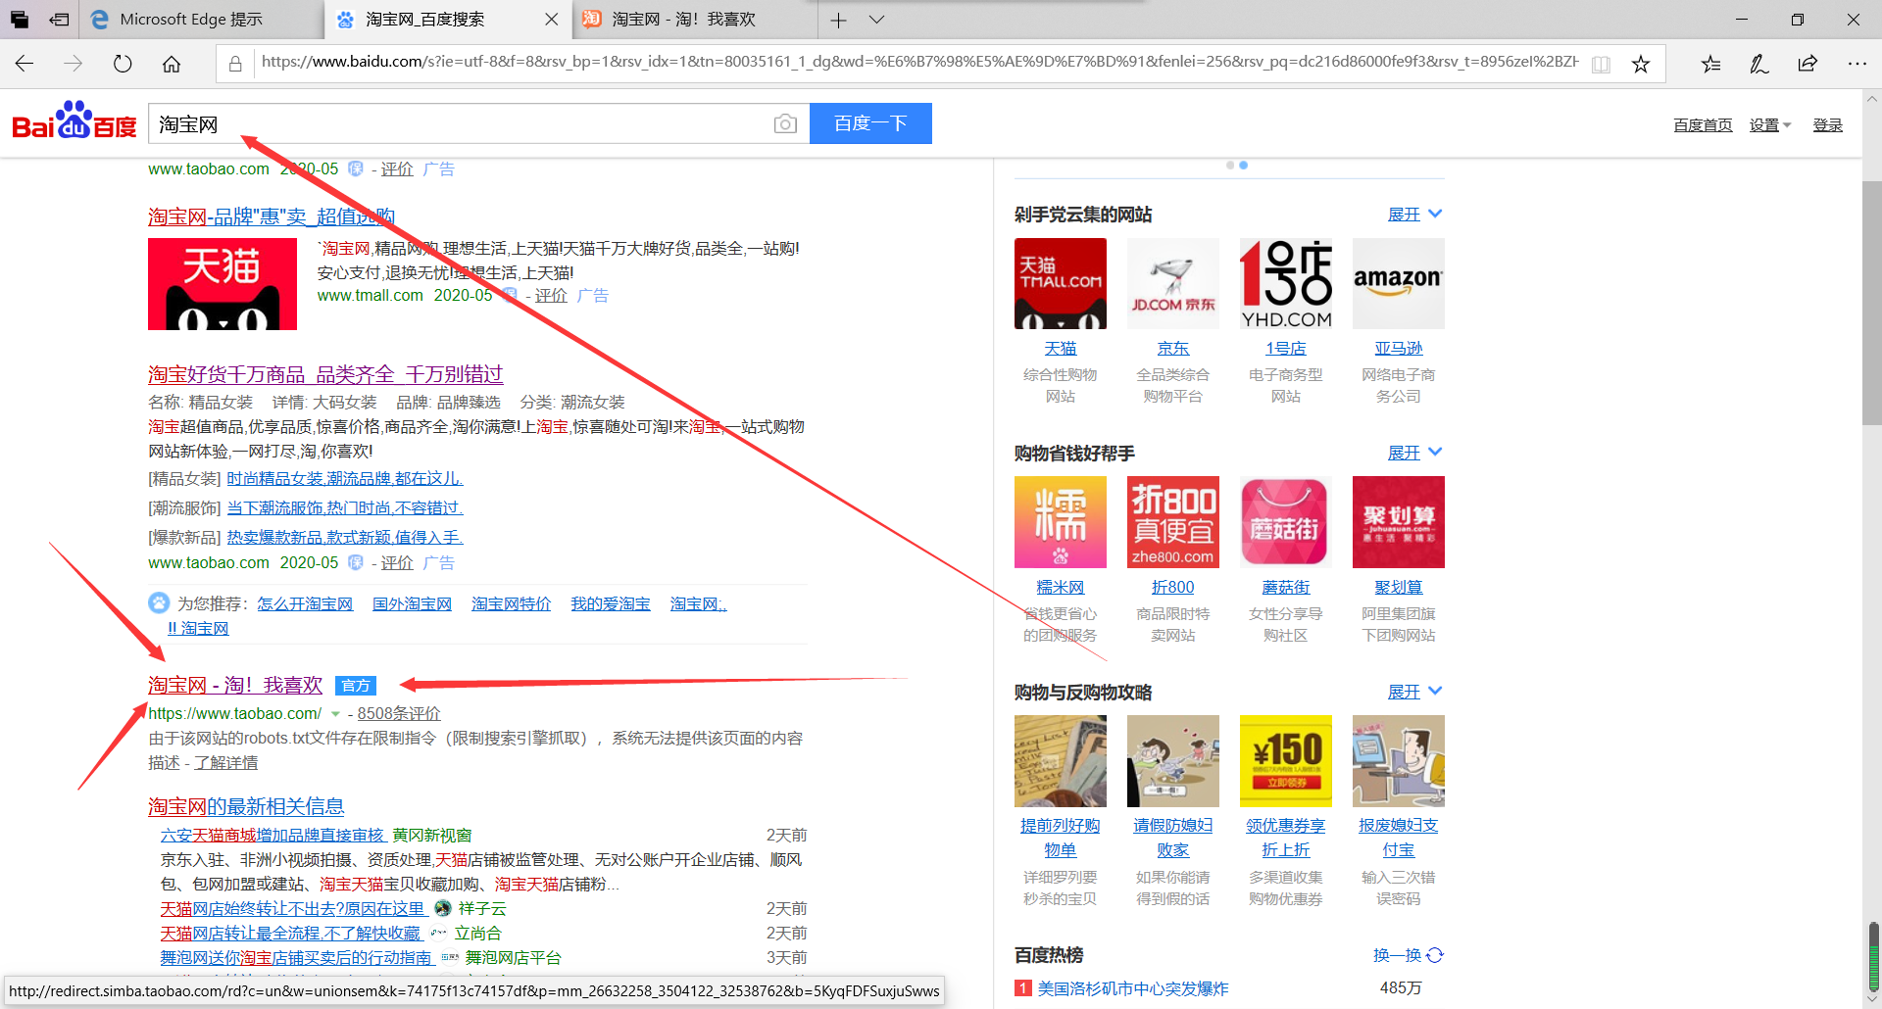The width and height of the screenshot is (1882, 1009).
Task: Click the home icon in the browser toolbar
Action: tap(172, 63)
